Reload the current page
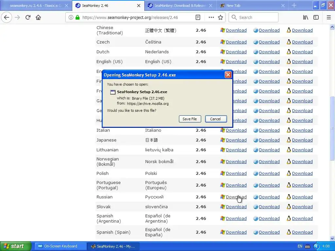Image resolution: width=335 pixels, height=251 pixels. click(x=28, y=17)
